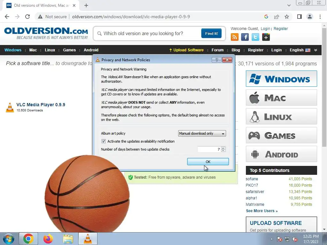Open File Explorer from the taskbar
The image size is (327, 245).
coord(68,239)
